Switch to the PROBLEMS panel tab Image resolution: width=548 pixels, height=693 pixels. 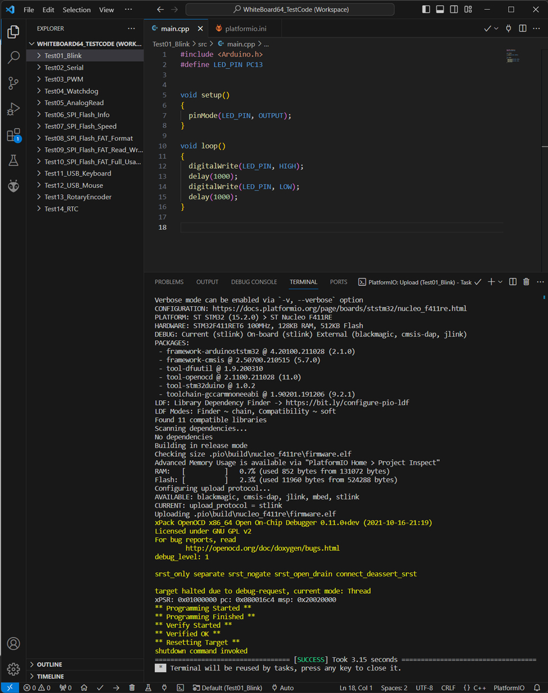coord(169,282)
